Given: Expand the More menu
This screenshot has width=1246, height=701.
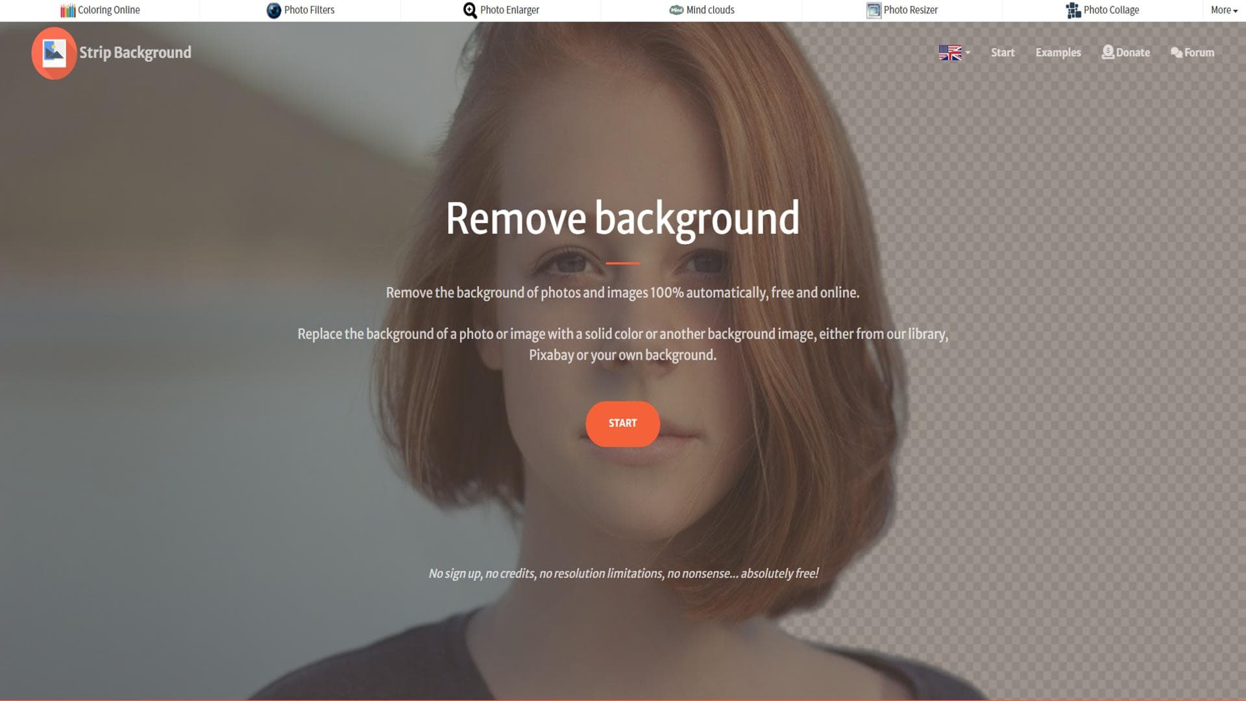Looking at the screenshot, I should 1224,10.
